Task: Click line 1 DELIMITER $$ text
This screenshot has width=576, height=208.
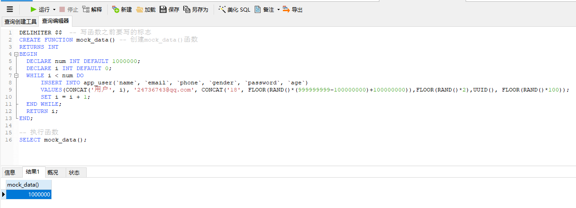Action: coord(41,33)
